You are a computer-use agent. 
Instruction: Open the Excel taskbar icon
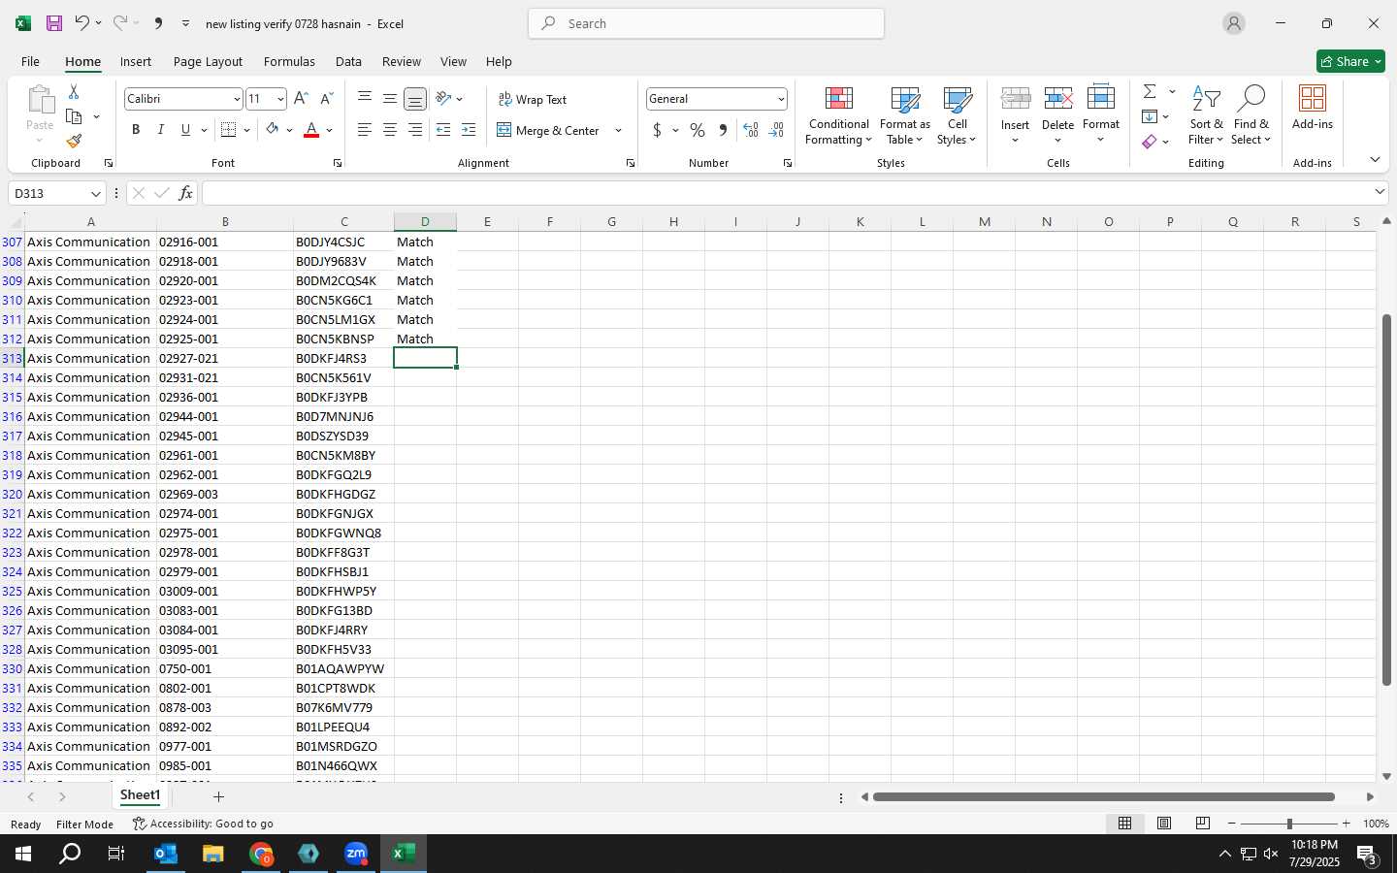tap(403, 854)
